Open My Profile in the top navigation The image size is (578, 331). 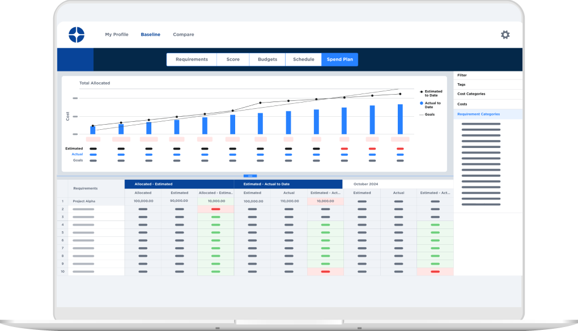click(116, 34)
